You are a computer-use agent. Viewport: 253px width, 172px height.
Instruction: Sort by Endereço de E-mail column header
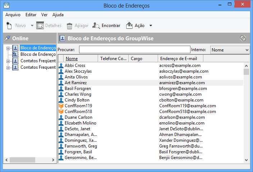181,58
